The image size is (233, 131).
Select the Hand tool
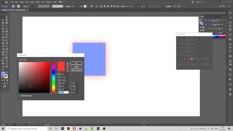[x=7, y=67]
